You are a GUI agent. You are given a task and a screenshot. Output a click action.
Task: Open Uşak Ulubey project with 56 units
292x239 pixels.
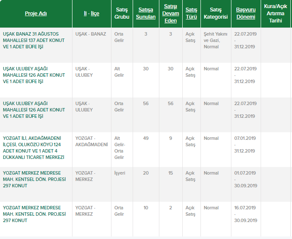click(33, 110)
